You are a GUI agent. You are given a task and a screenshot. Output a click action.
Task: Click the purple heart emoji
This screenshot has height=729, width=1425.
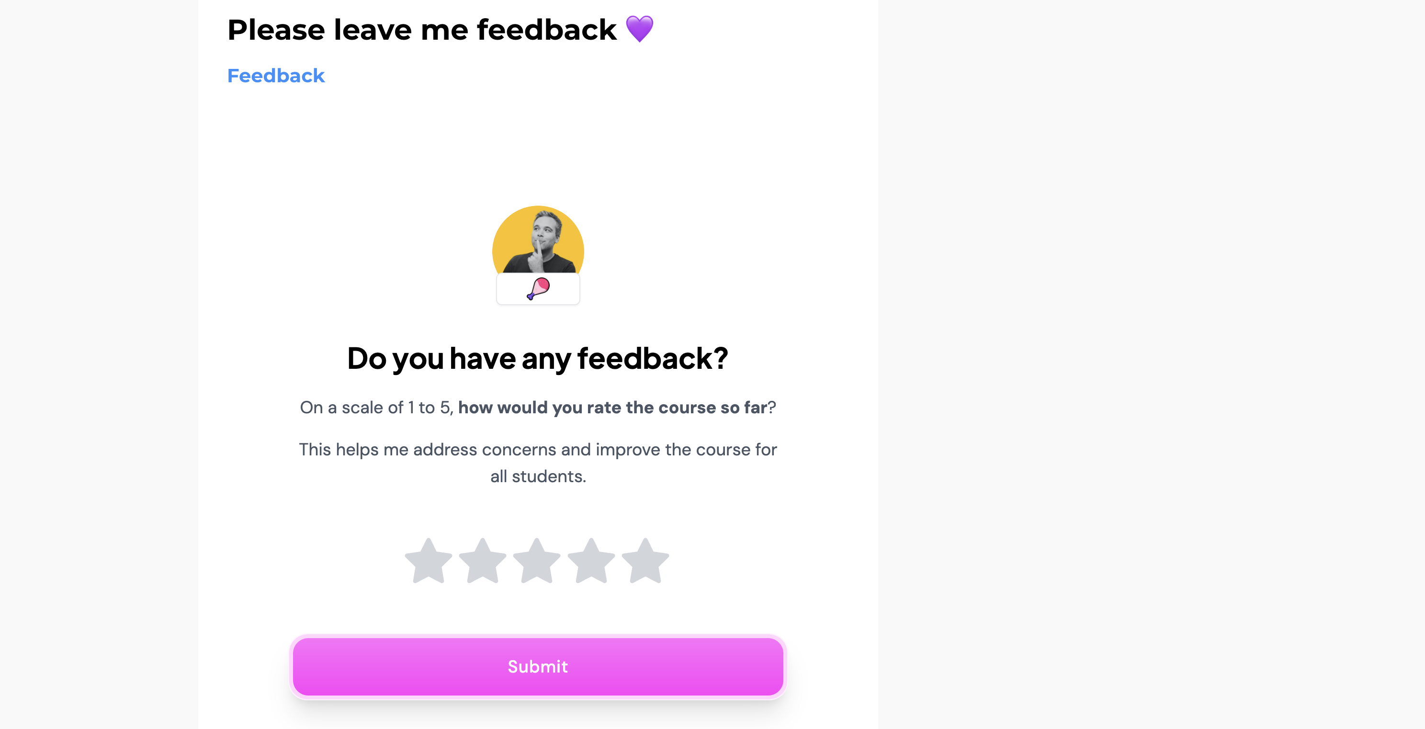[640, 29]
